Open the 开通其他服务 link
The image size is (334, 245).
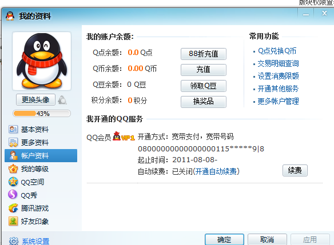pos(279,89)
